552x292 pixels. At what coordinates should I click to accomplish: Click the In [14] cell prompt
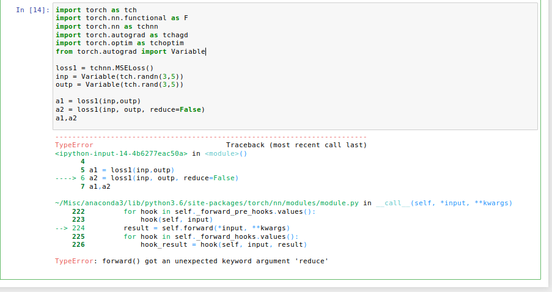pyautogui.click(x=33, y=10)
